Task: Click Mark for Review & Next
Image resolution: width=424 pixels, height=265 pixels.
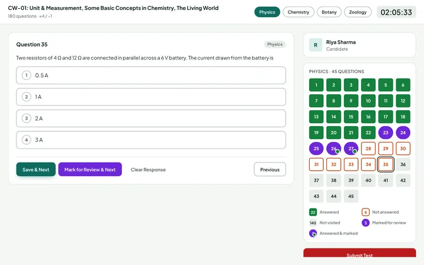Action: [90, 170]
